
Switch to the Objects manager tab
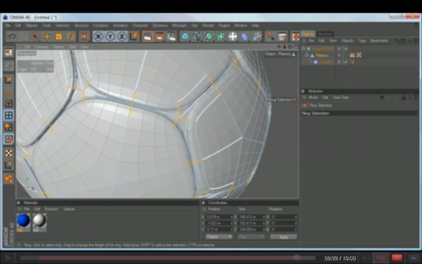point(308,34)
